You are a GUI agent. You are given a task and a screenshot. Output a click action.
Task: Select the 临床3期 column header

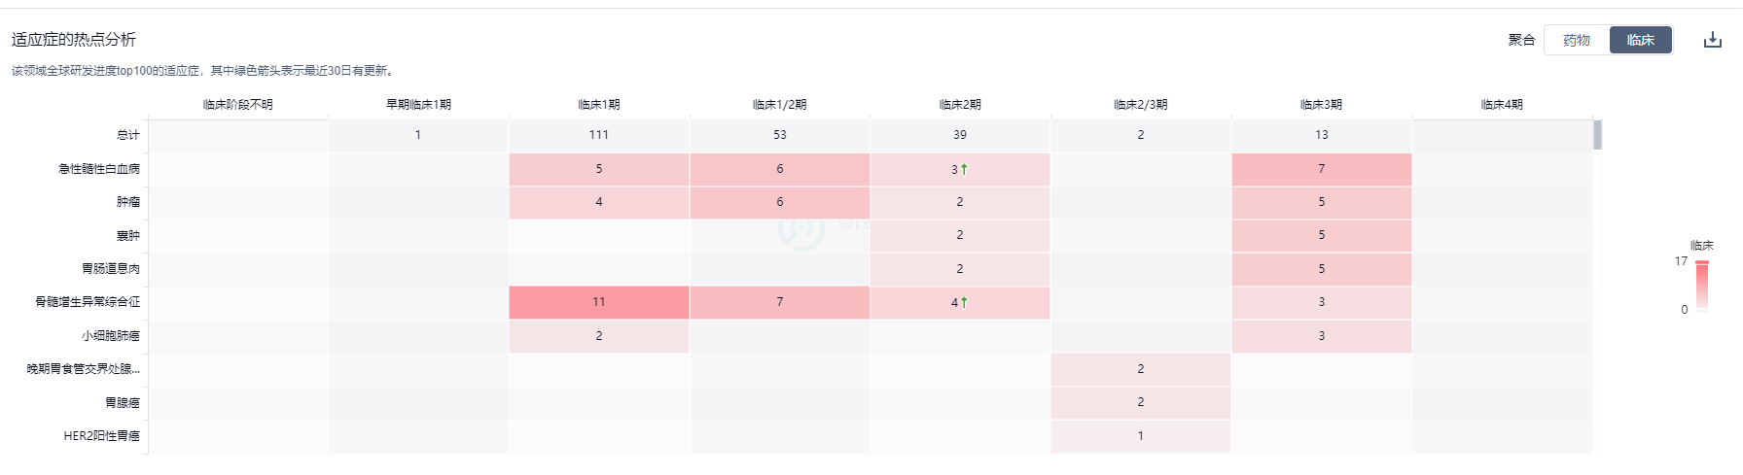click(x=1321, y=104)
